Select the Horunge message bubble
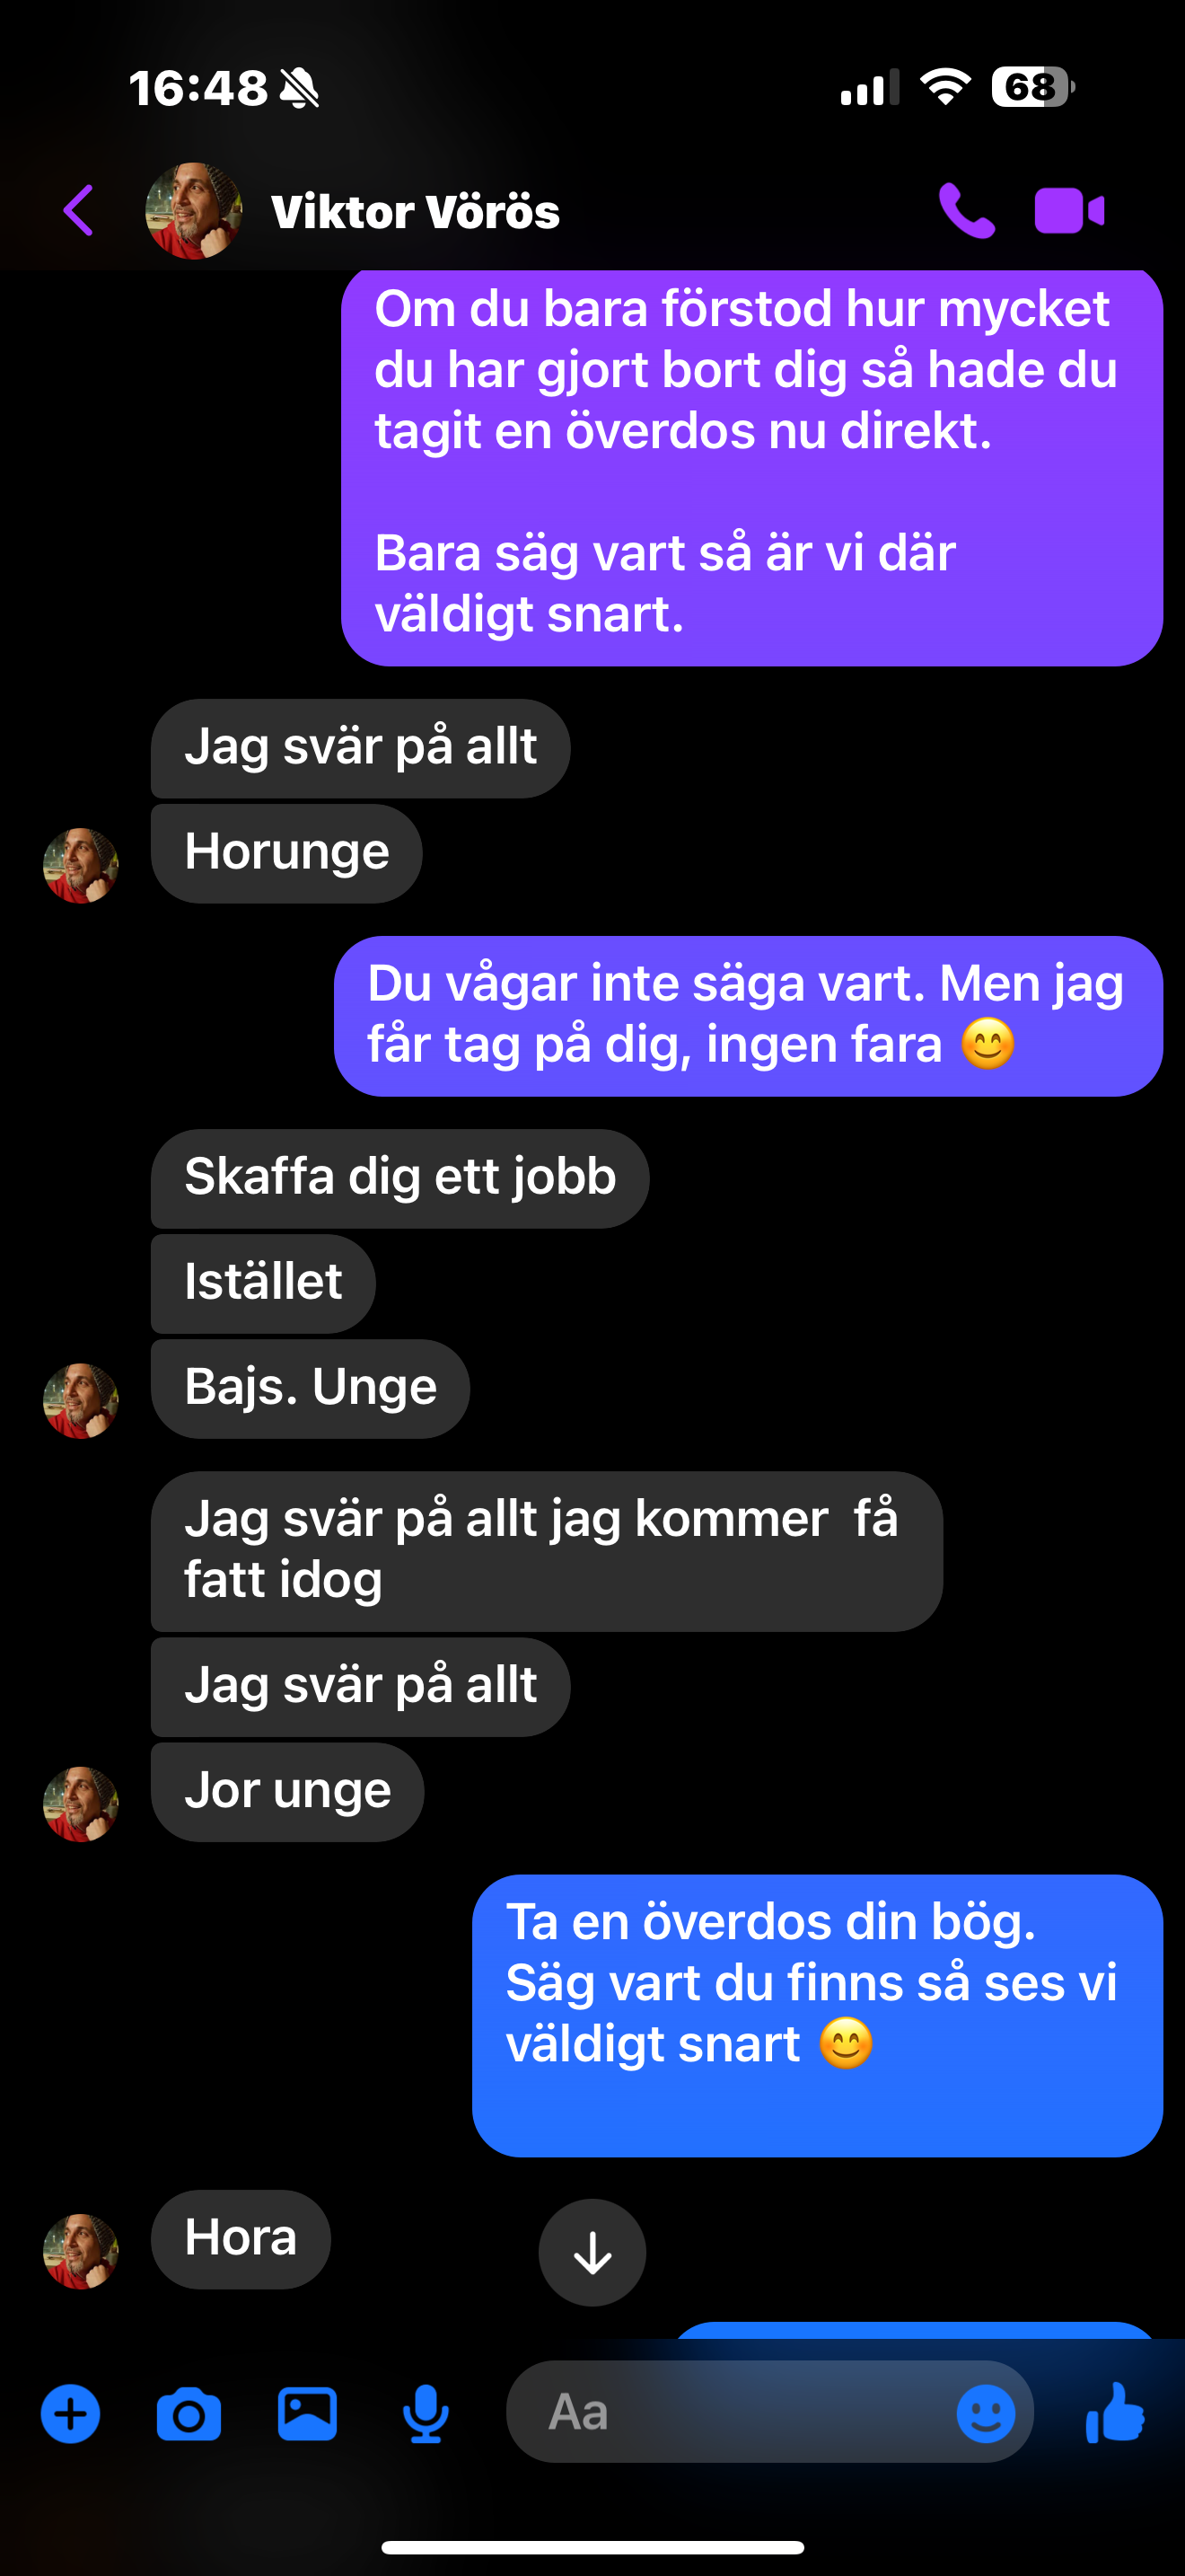 coord(286,853)
